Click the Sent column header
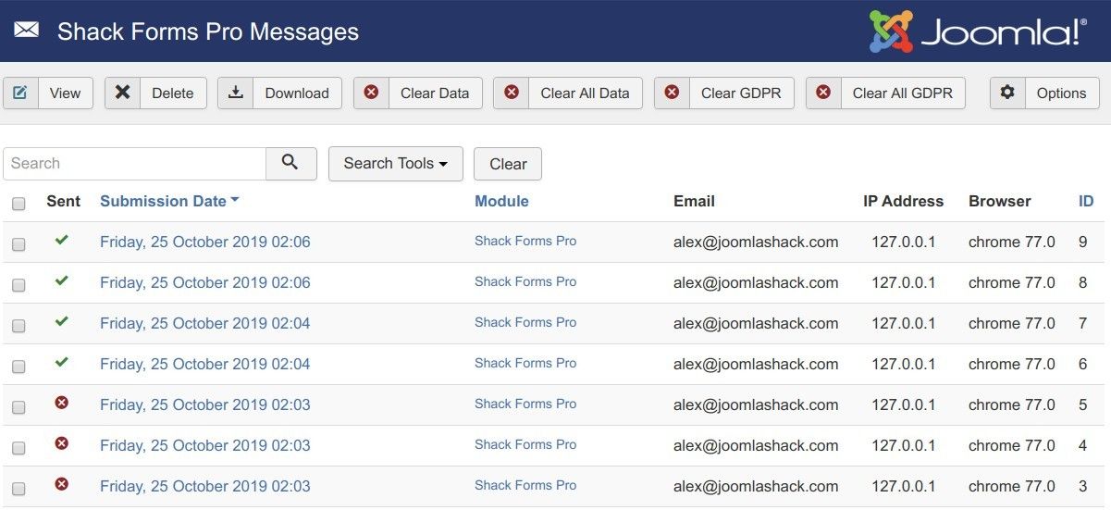The height and width of the screenshot is (510, 1111). [64, 201]
